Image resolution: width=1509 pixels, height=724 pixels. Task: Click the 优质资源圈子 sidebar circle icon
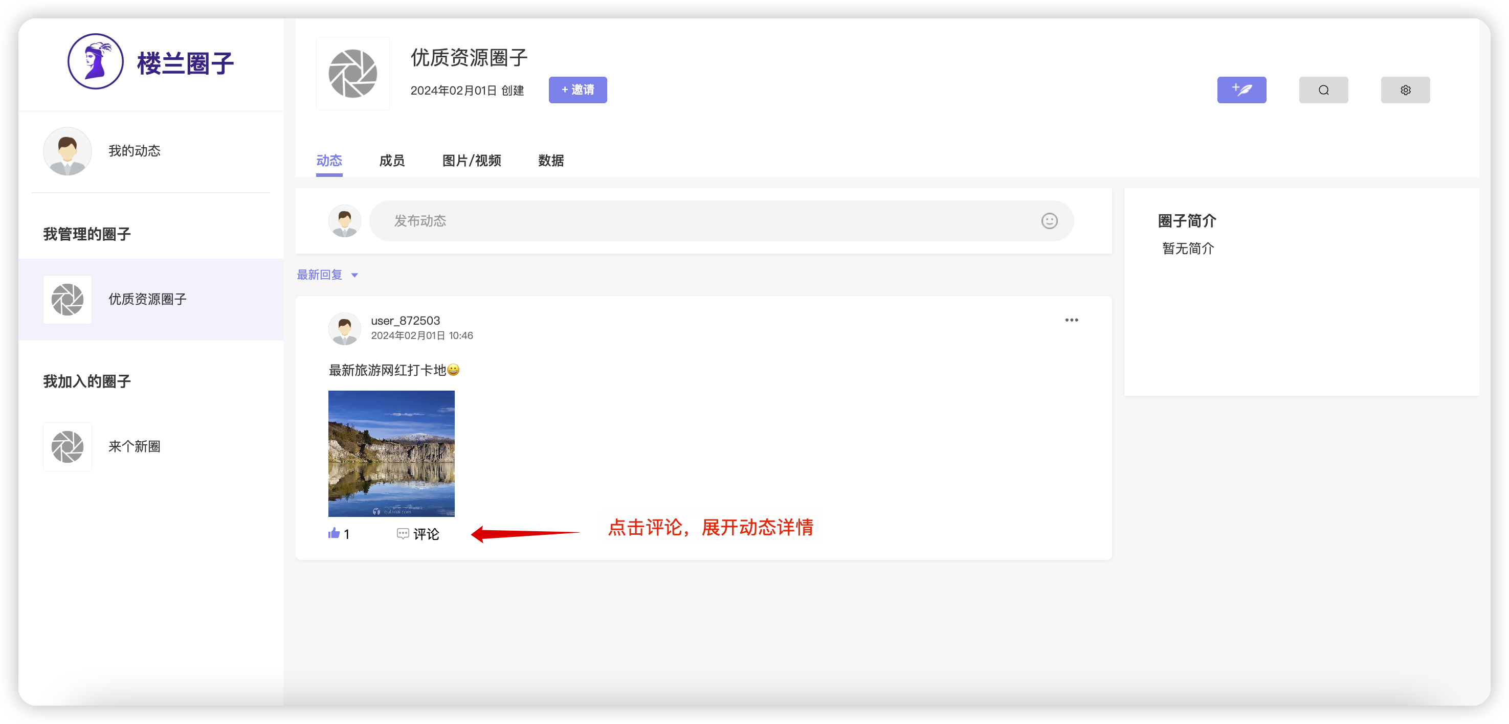(68, 299)
